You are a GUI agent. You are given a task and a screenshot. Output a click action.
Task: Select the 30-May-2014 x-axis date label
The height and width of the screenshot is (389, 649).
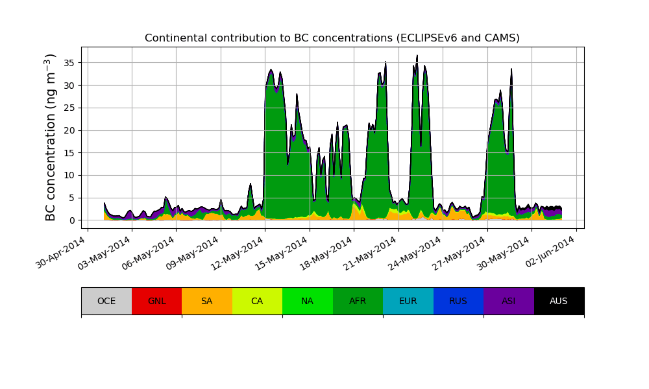504,252
